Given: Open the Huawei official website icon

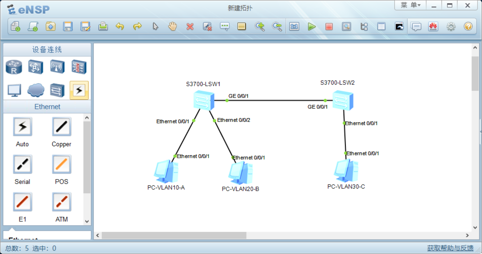Looking at the screenshot, I should 433,26.
